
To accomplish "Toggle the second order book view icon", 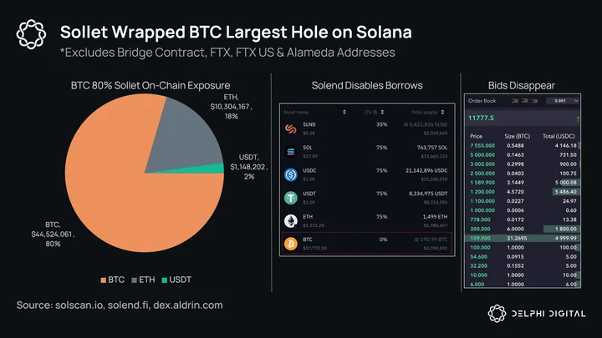I will (524, 101).
